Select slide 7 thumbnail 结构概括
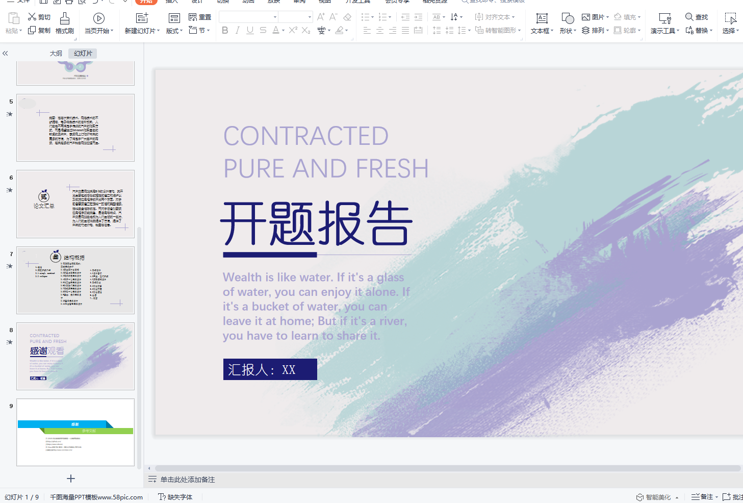The image size is (743, 503). [x=75, y=280]
